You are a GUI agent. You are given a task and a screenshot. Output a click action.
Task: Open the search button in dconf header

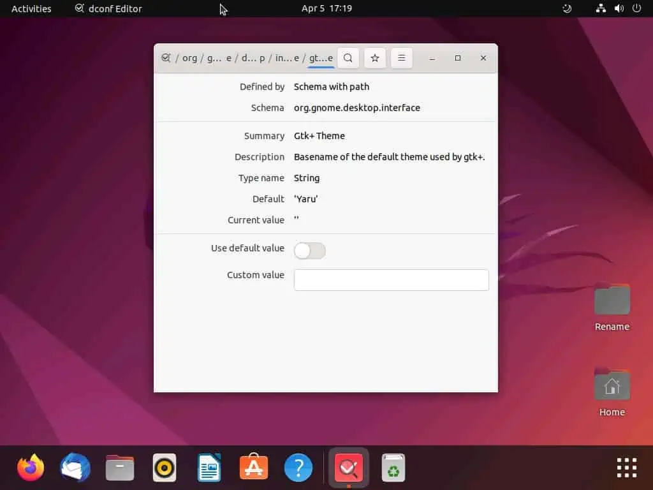[348, 58]
